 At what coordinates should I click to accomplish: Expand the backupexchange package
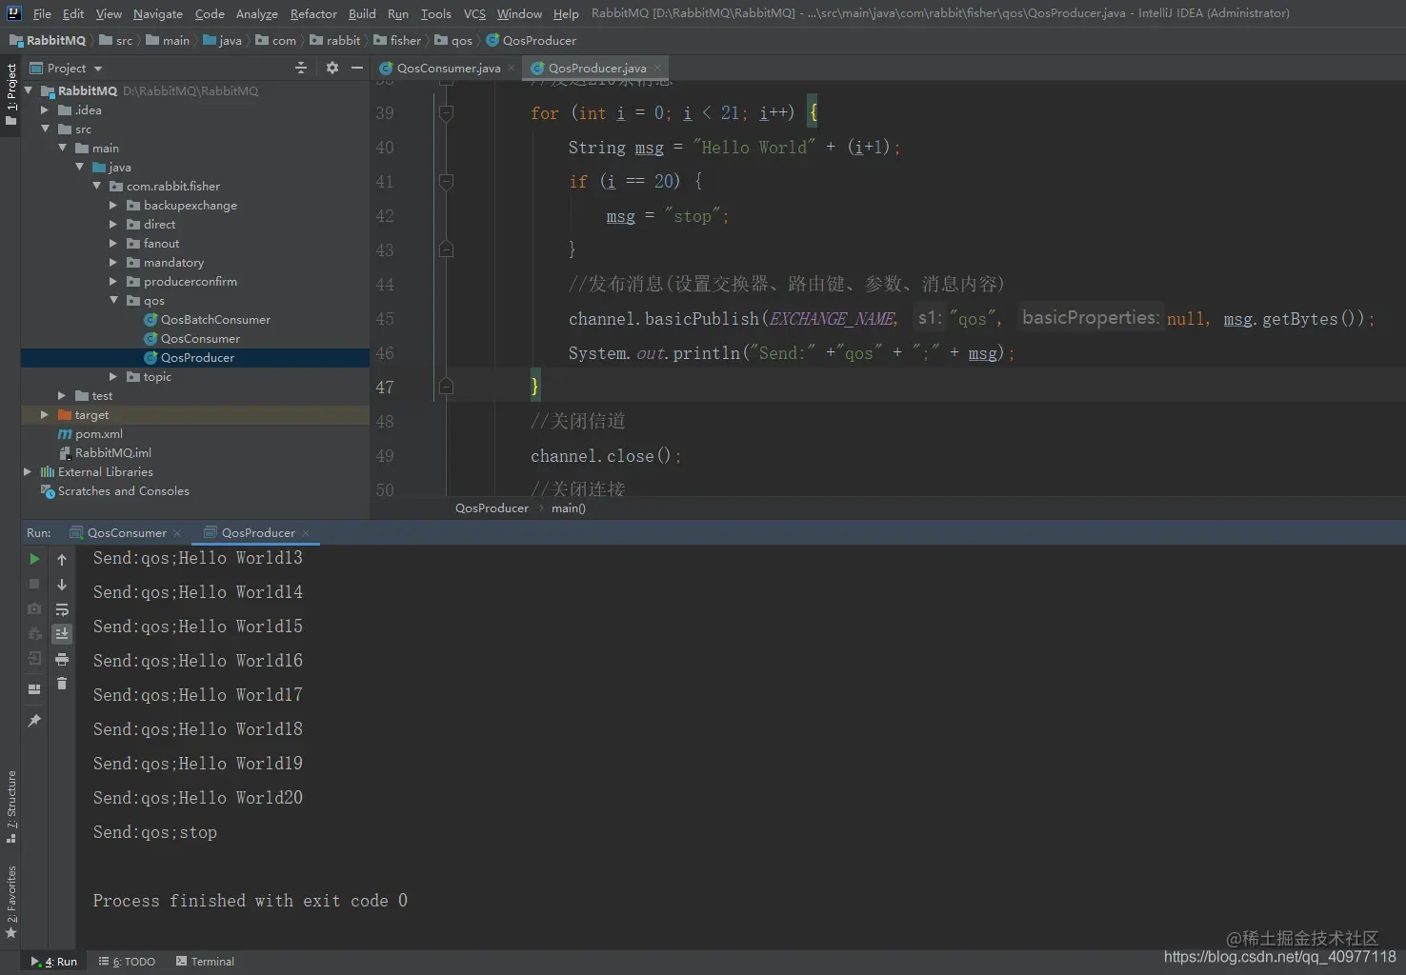(113, 205)
